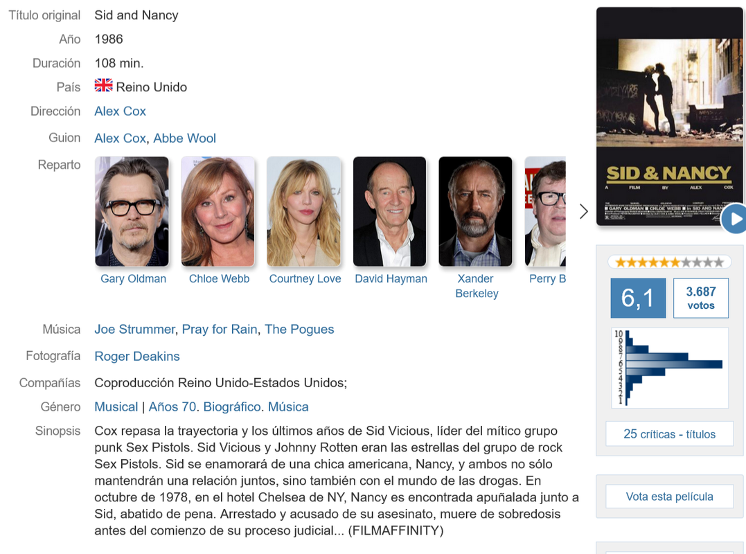Open Gary Oldman's photo
This screenshot has height=554, width=746.
pyautogui.click(x=132, y=211)
